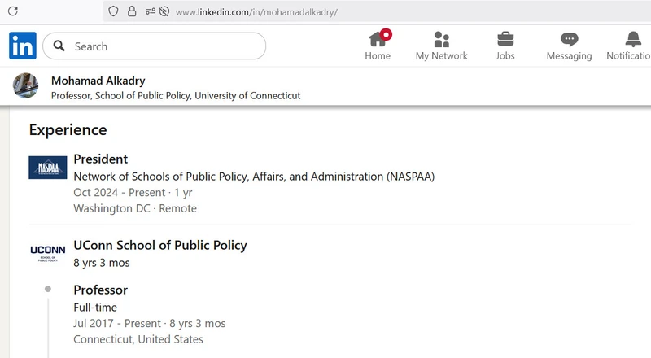Open Messaging
The height and width of the screenshot is (358, 651).
[x=569, y=46]
